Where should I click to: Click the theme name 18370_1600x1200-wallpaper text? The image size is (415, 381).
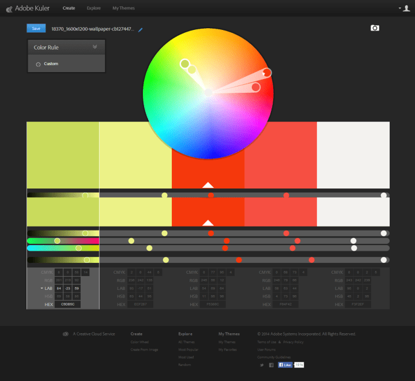click(x=93, y=29)
